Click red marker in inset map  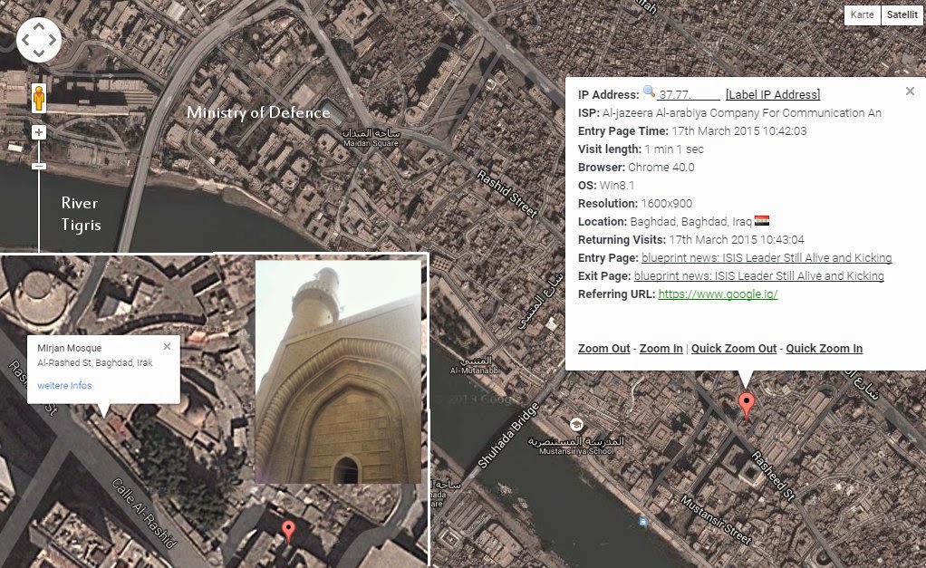click(x=288, y=531)
